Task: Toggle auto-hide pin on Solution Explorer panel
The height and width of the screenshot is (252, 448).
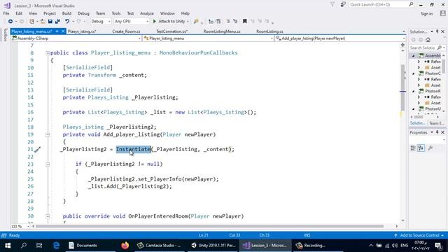Action: click(x=437, y=31)
